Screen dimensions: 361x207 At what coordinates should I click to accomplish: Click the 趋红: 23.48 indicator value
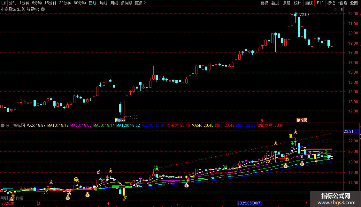coord(225,125)
